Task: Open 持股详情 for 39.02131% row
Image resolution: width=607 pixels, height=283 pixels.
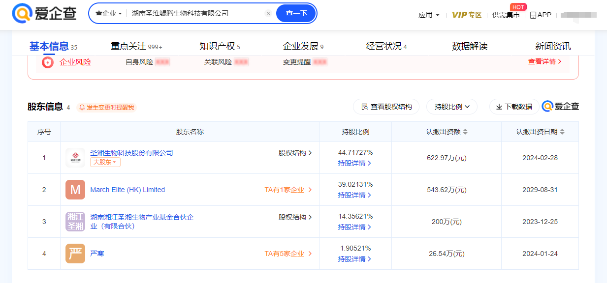Action: (355, 195)
